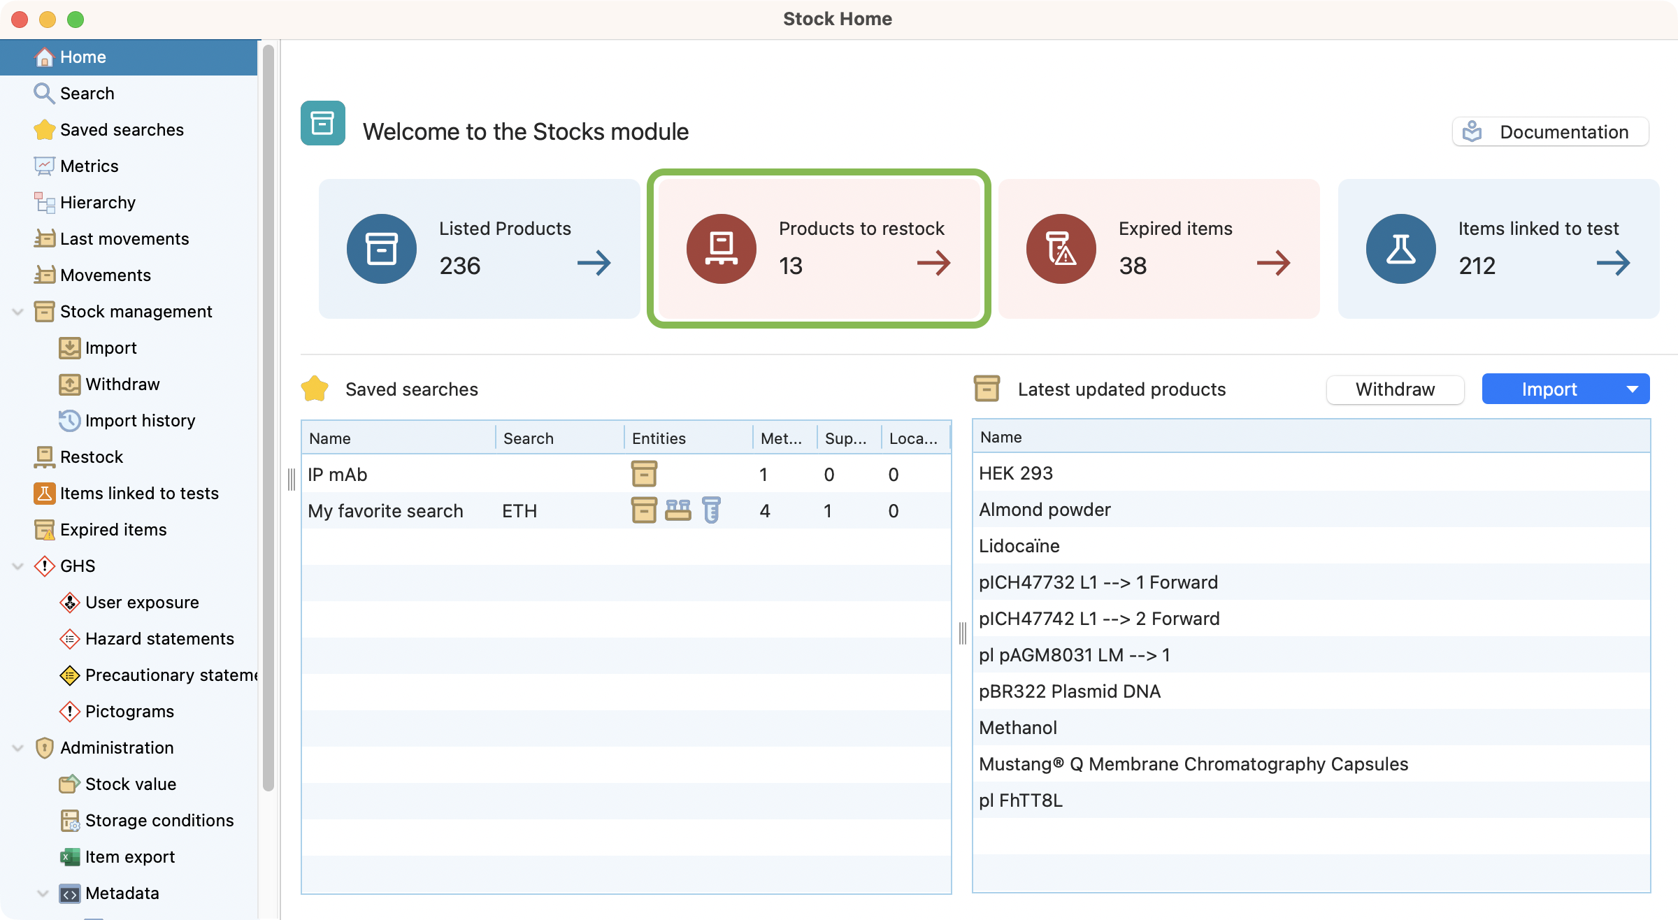1678x920 pixels.
Task: Collapse the Stock management tree section
Action: (18, 312)
